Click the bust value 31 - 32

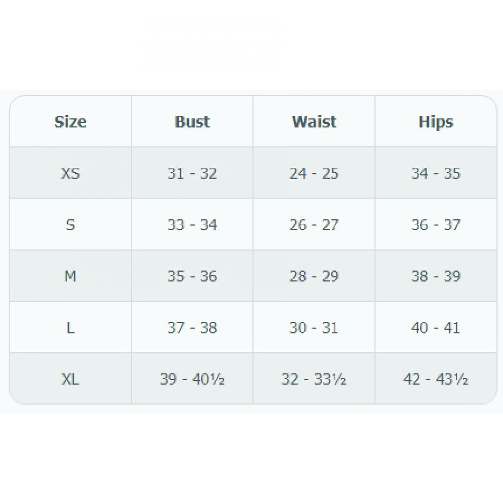click(x=192, y=173)
